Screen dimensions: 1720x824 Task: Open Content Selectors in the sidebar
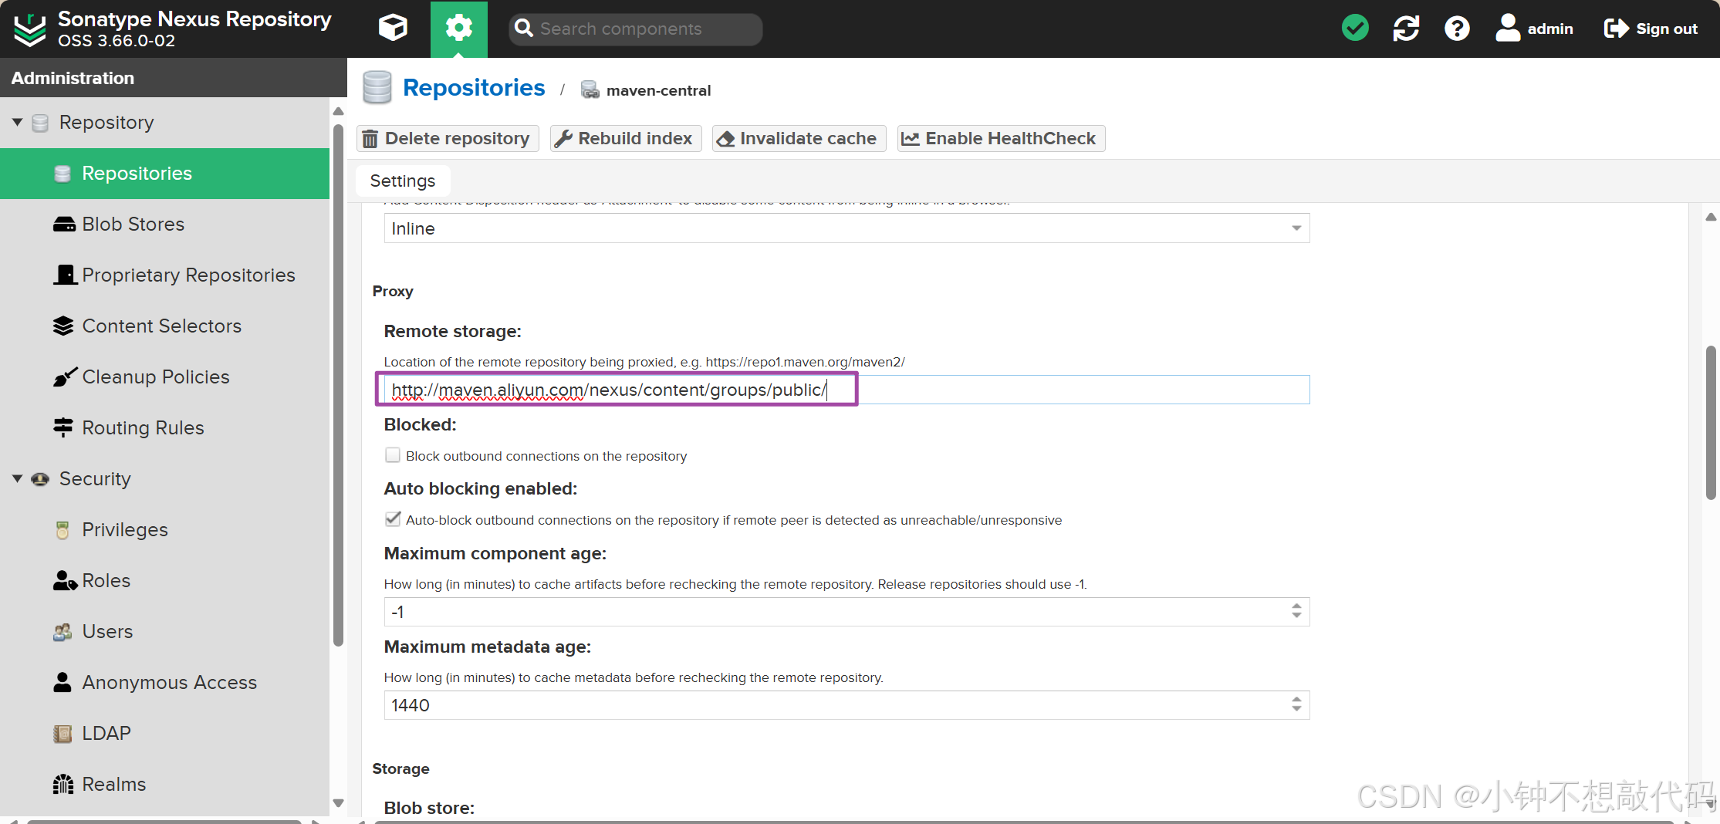tap(165, 326)
